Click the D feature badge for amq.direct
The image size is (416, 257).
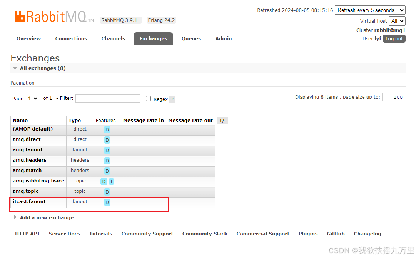coord(107,140)
